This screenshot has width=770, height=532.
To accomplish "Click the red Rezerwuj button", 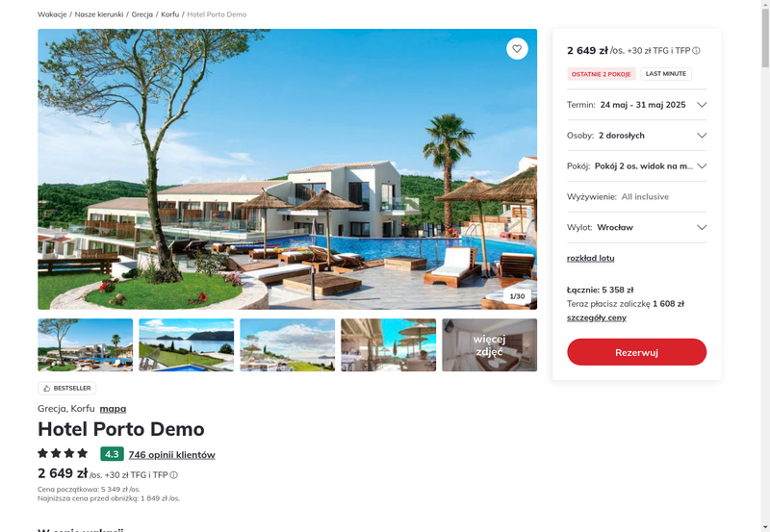I will 636,352.
